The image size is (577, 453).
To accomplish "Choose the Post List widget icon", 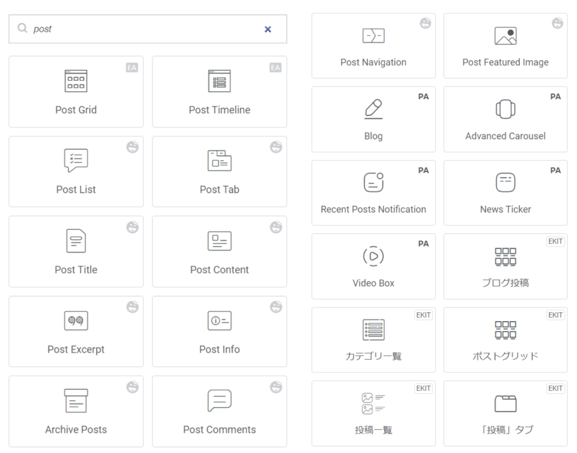I will point(76,161).
